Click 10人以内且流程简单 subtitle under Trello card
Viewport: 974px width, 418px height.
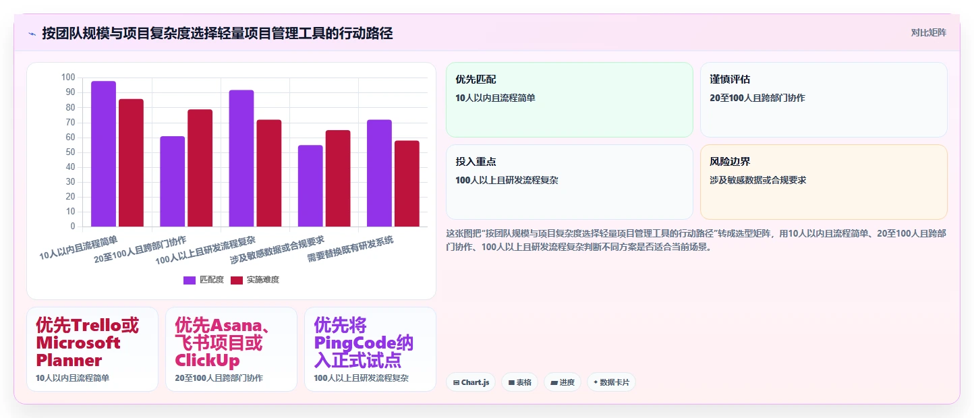tap(72, 378)
